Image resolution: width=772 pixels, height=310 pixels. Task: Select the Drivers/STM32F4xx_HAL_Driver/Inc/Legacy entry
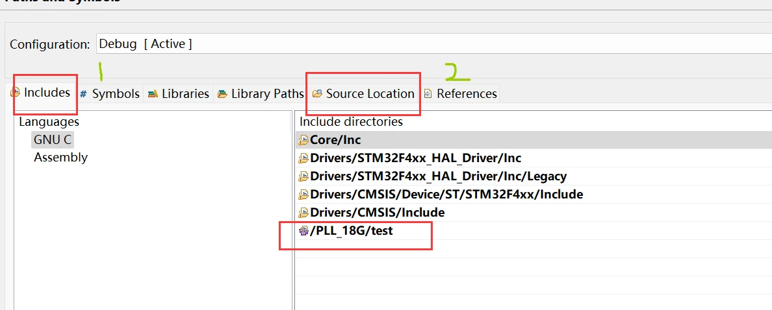[438, 176]
